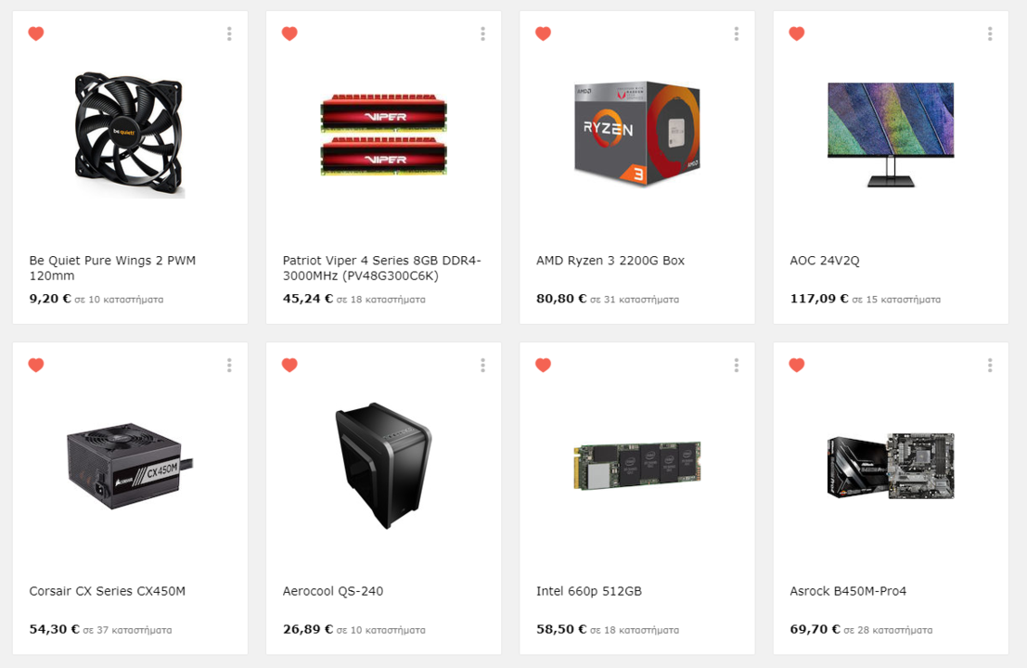Image resolution: width=1027 pixels, height=668 pixels.
Task: Click the Corsair CX450M power supply image
Action: pos(130,466)
